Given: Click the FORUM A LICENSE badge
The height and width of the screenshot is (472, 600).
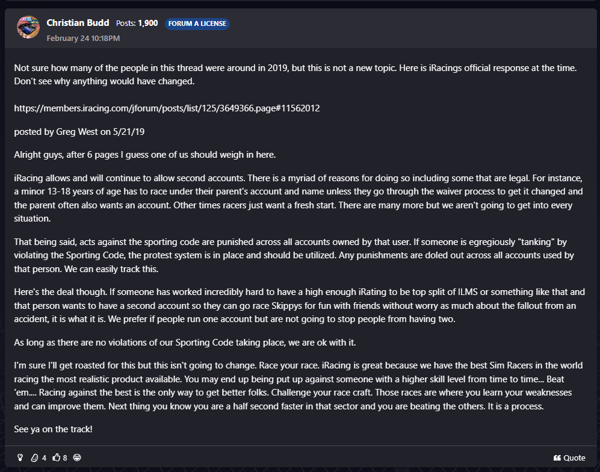Looking at the screenshot, I should [x=197, y=23].
